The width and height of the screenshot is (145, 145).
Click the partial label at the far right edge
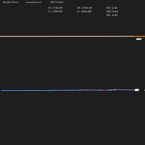pos(144,90)
